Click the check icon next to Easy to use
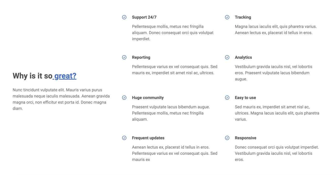Screen dimensions: 336x175 (227, 98)
